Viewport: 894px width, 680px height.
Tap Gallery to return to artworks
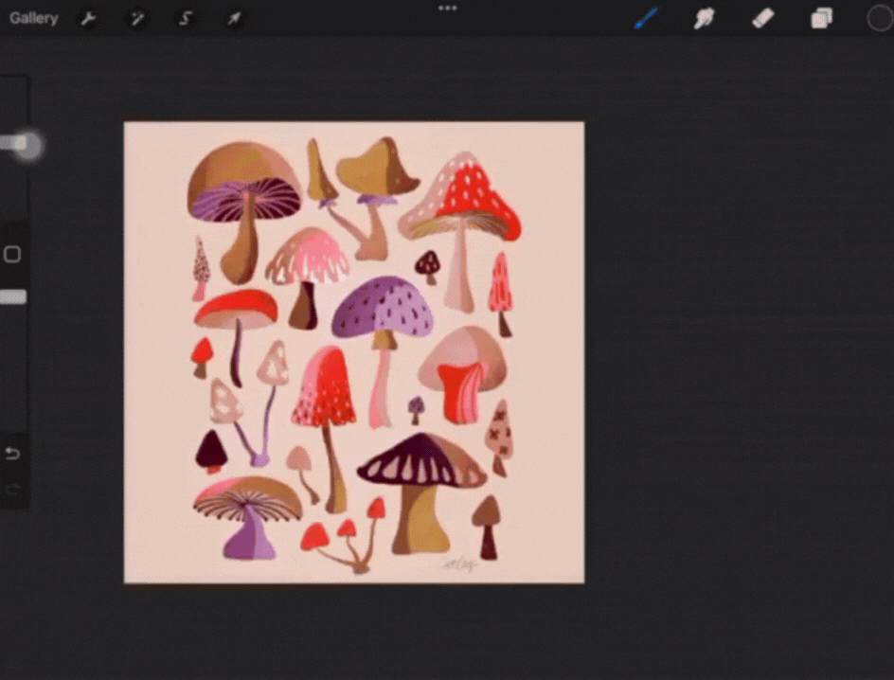(x=33, y=18)
